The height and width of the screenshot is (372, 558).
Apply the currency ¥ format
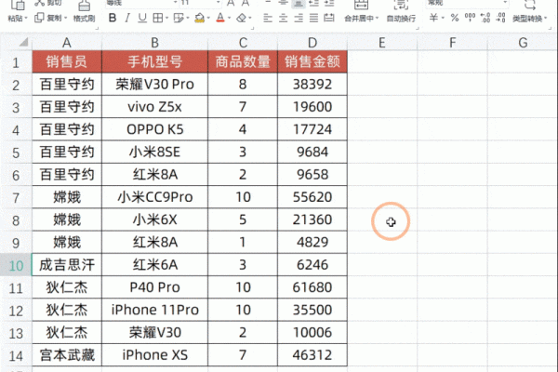click(x=433, y=18)
